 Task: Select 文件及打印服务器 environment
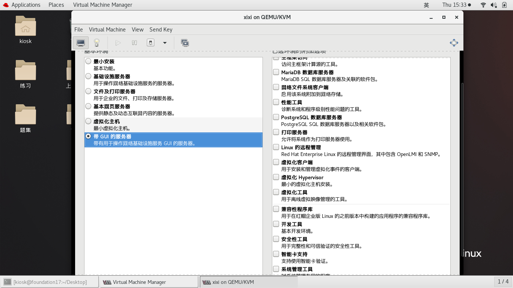(x=88, y=91)
